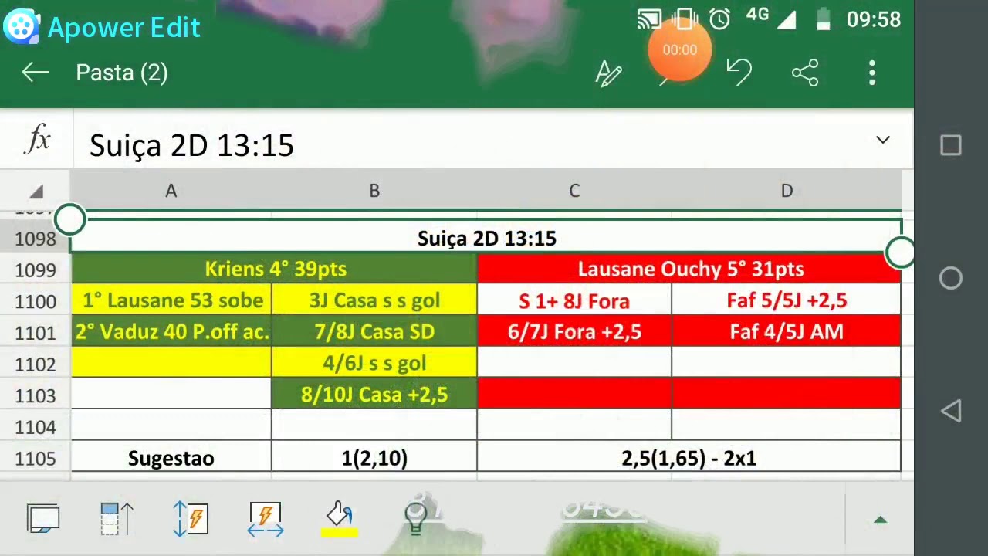Viewport: 988px width, 556px height.
Task: Tap the Pasta (2) workbook title
Action: coord(122,73)
